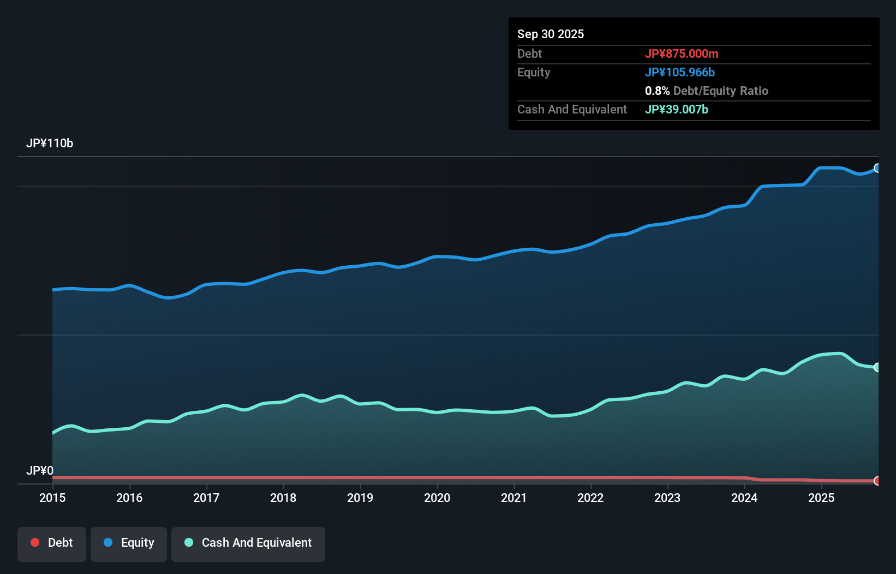Select the debt endpoint marker near JP¥0
The height and width of the screenshot is (574, 896).
(x=877, y=482)
